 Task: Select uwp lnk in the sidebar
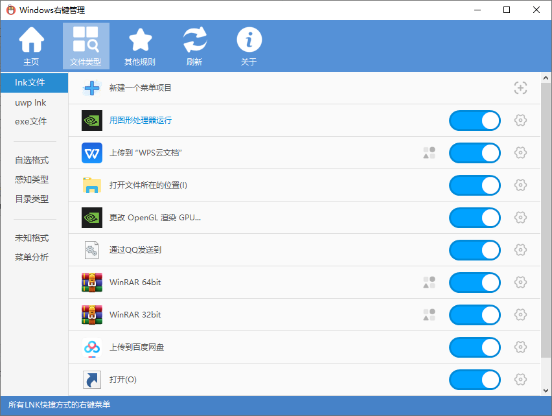(30, 102)
